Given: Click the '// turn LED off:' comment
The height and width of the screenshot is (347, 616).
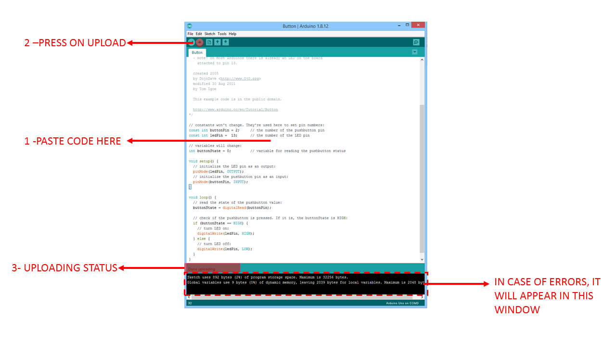Looking at the screenshot, I should 214,244.
